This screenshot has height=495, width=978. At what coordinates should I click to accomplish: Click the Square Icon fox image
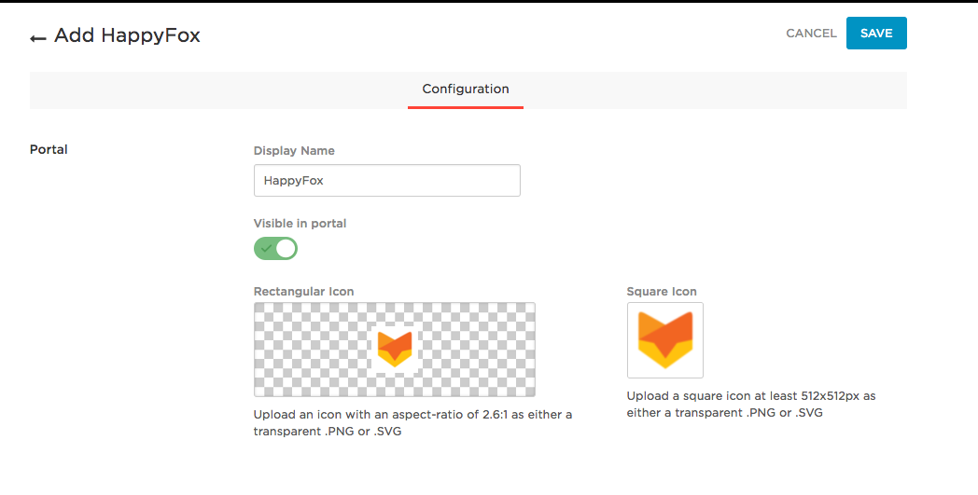click(664, 340)
